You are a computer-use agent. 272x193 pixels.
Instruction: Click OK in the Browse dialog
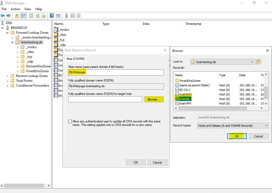coord(237,136)
